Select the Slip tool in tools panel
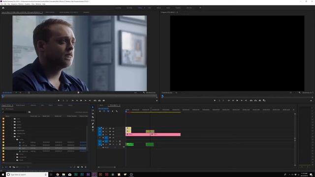The width and height of the screenshot is (315, 177). pos(93,120)
